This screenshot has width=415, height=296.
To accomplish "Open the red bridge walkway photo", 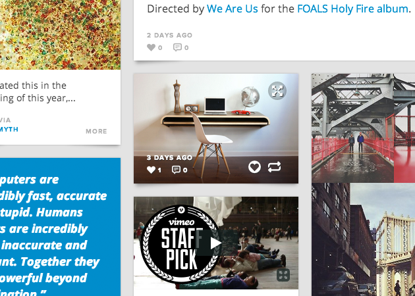I will [x=363, y=128].
